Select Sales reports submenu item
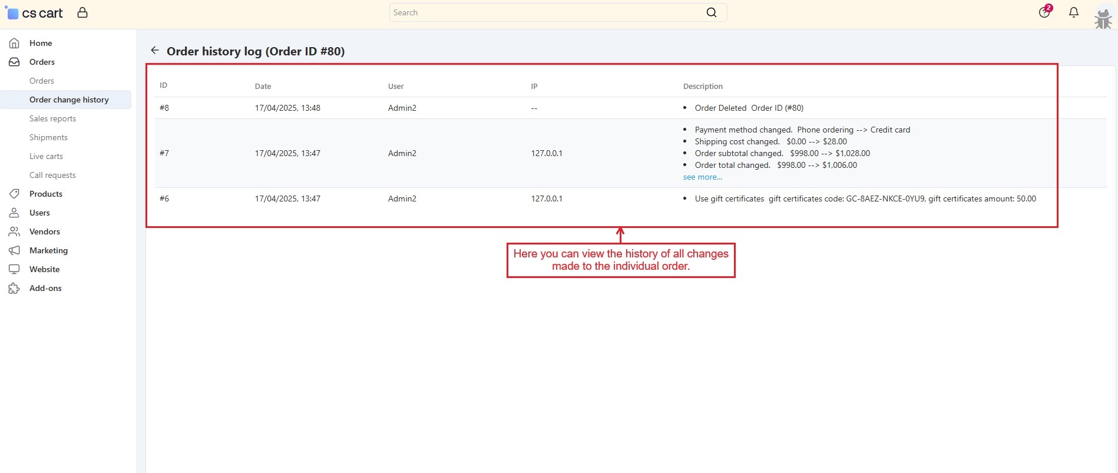This screenshot has width=1118, height=473. [52, 118]
